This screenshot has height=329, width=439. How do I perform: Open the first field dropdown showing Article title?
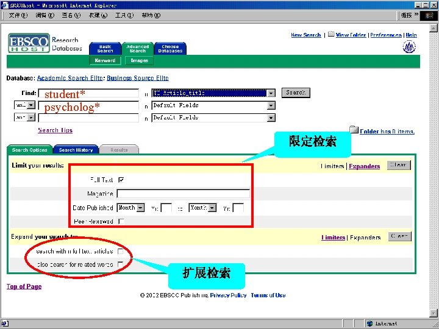pyautogui.click(x=271, y=93)
